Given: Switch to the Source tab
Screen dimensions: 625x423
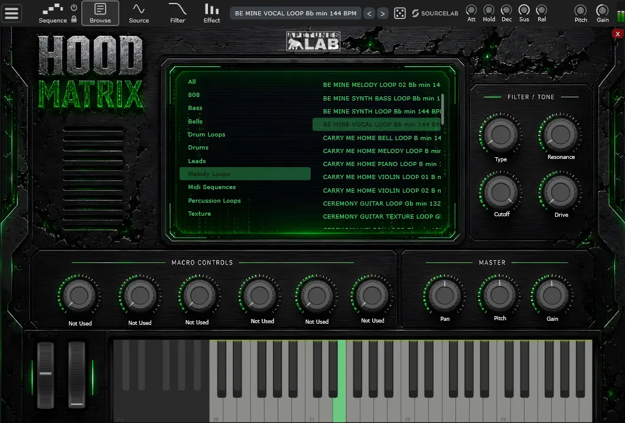Looking at the screenshot, I should (x=139, y=13).
